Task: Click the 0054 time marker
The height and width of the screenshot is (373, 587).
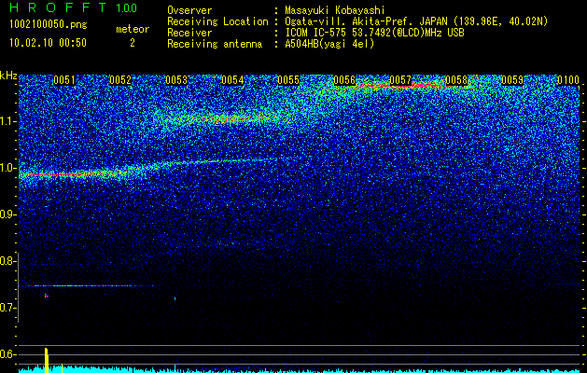Action: [232, 80]
